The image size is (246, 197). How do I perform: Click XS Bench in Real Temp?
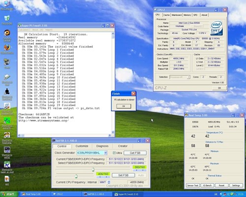coord(207,185)
